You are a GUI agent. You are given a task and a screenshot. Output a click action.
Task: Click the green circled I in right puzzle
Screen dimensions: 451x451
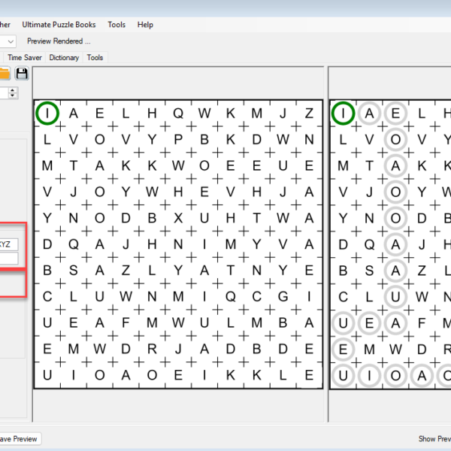click(x=343, y=113)
